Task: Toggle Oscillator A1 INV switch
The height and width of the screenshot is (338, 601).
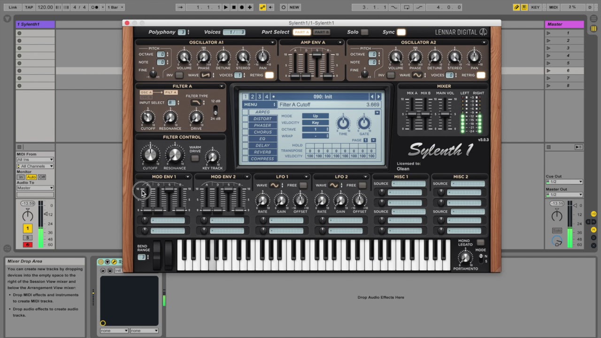Action: click(x=179, y=75)
